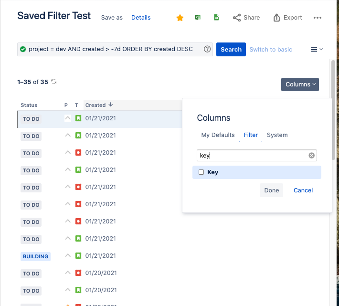Click Done in the Columns dialog
This screenshot has width=339, height=306.
(271, 190)
